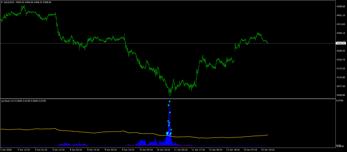Viewport: 347px width, 152px height.
Task: Click the 4365.15 price axis label
Action: (x=340, y=33)
